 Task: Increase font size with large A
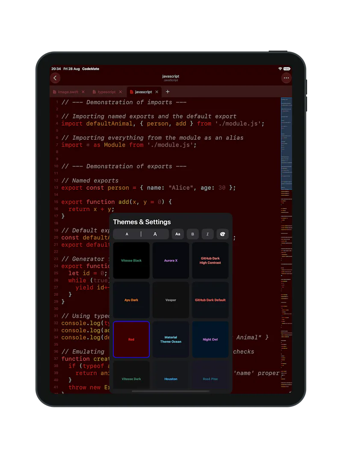pyautogui.click(x=155, y=234)
